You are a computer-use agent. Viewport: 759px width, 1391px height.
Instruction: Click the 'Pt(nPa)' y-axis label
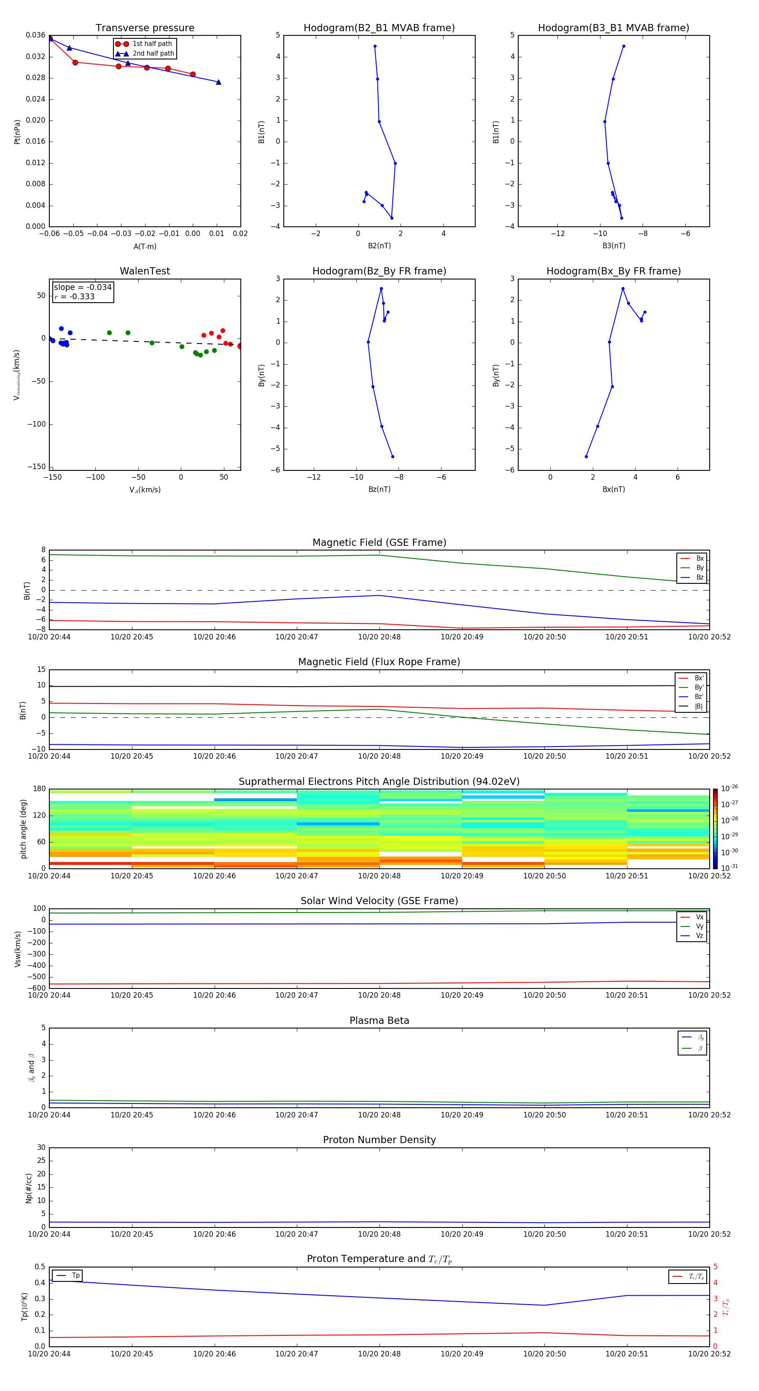pyautogui.click(x=17, y=132)
